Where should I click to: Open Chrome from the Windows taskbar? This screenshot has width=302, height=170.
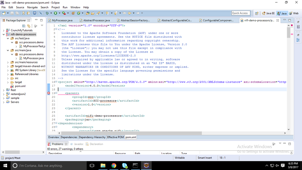tap(114, 165)
